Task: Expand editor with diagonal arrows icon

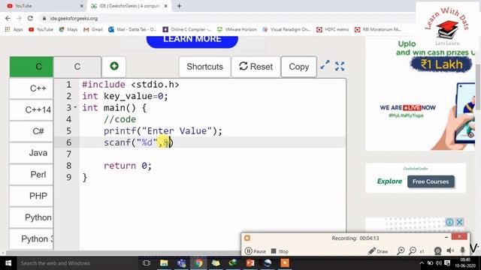Action: (325, 65)
